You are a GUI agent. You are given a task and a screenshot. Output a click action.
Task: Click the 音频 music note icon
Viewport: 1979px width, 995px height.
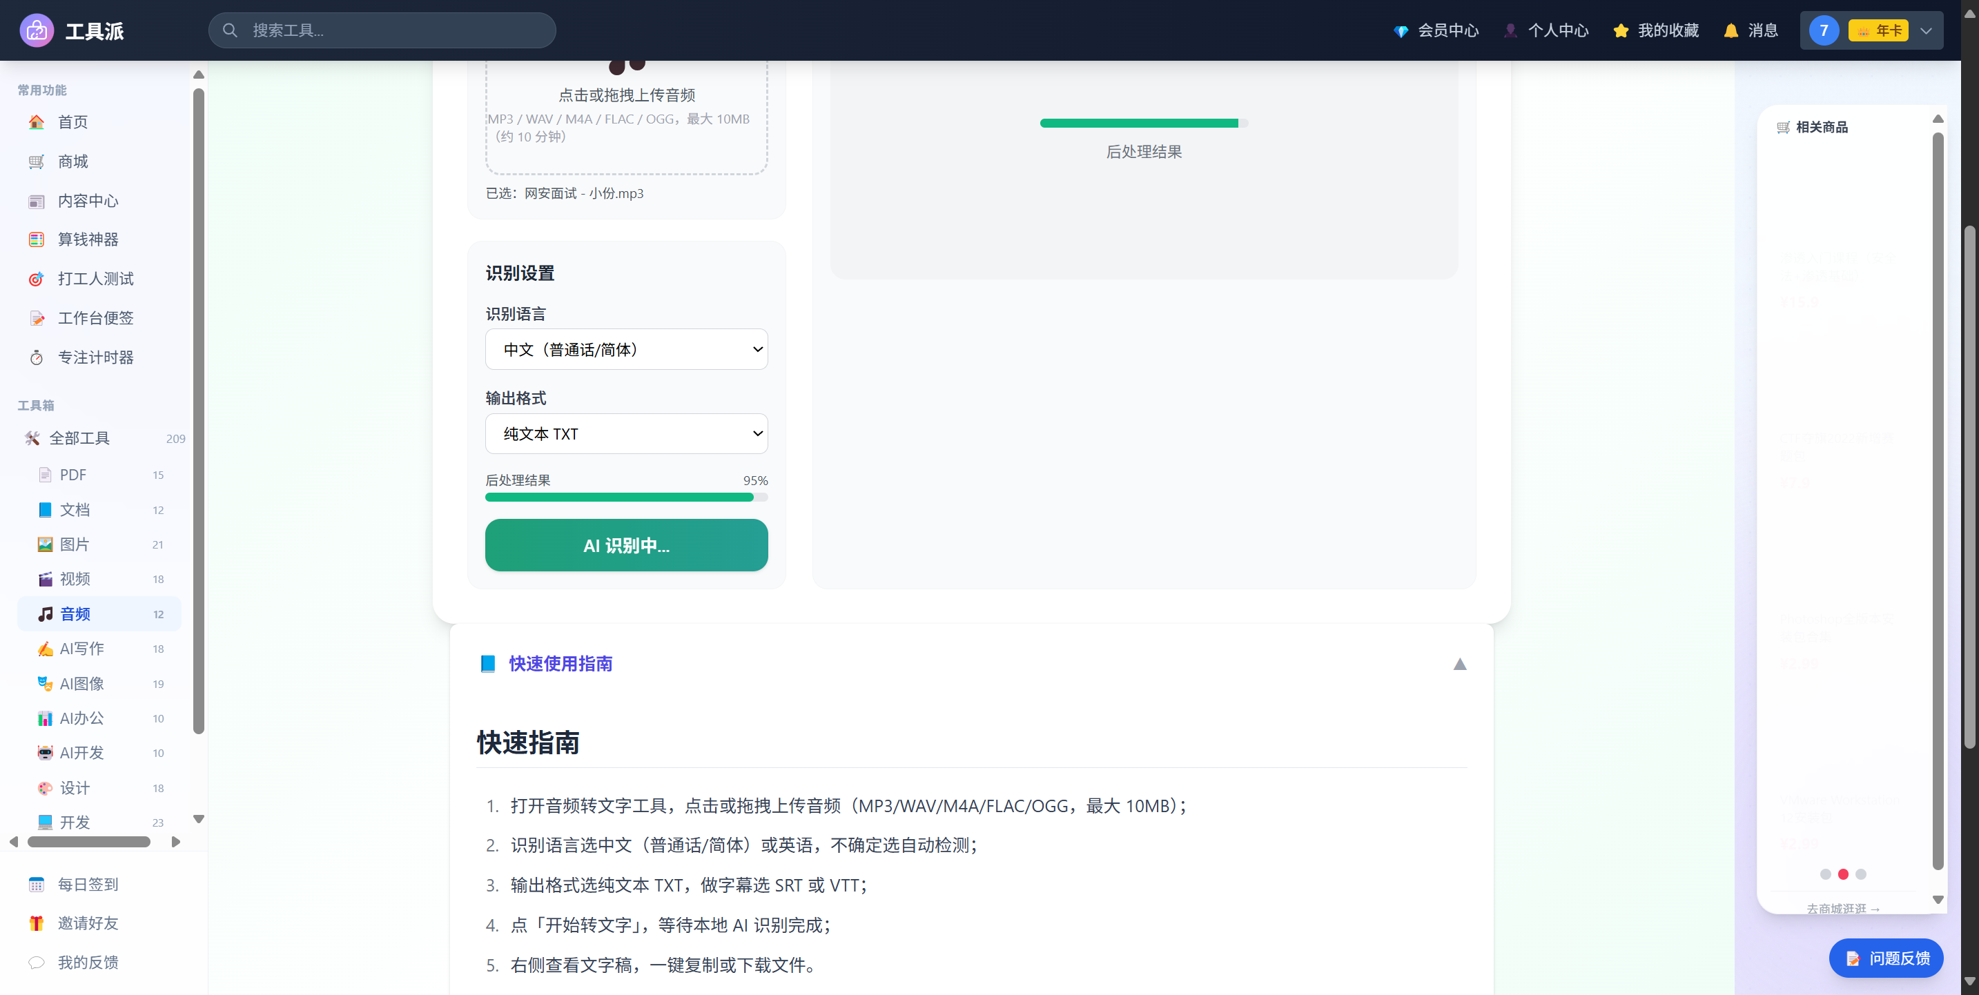[x=46, y=614]
